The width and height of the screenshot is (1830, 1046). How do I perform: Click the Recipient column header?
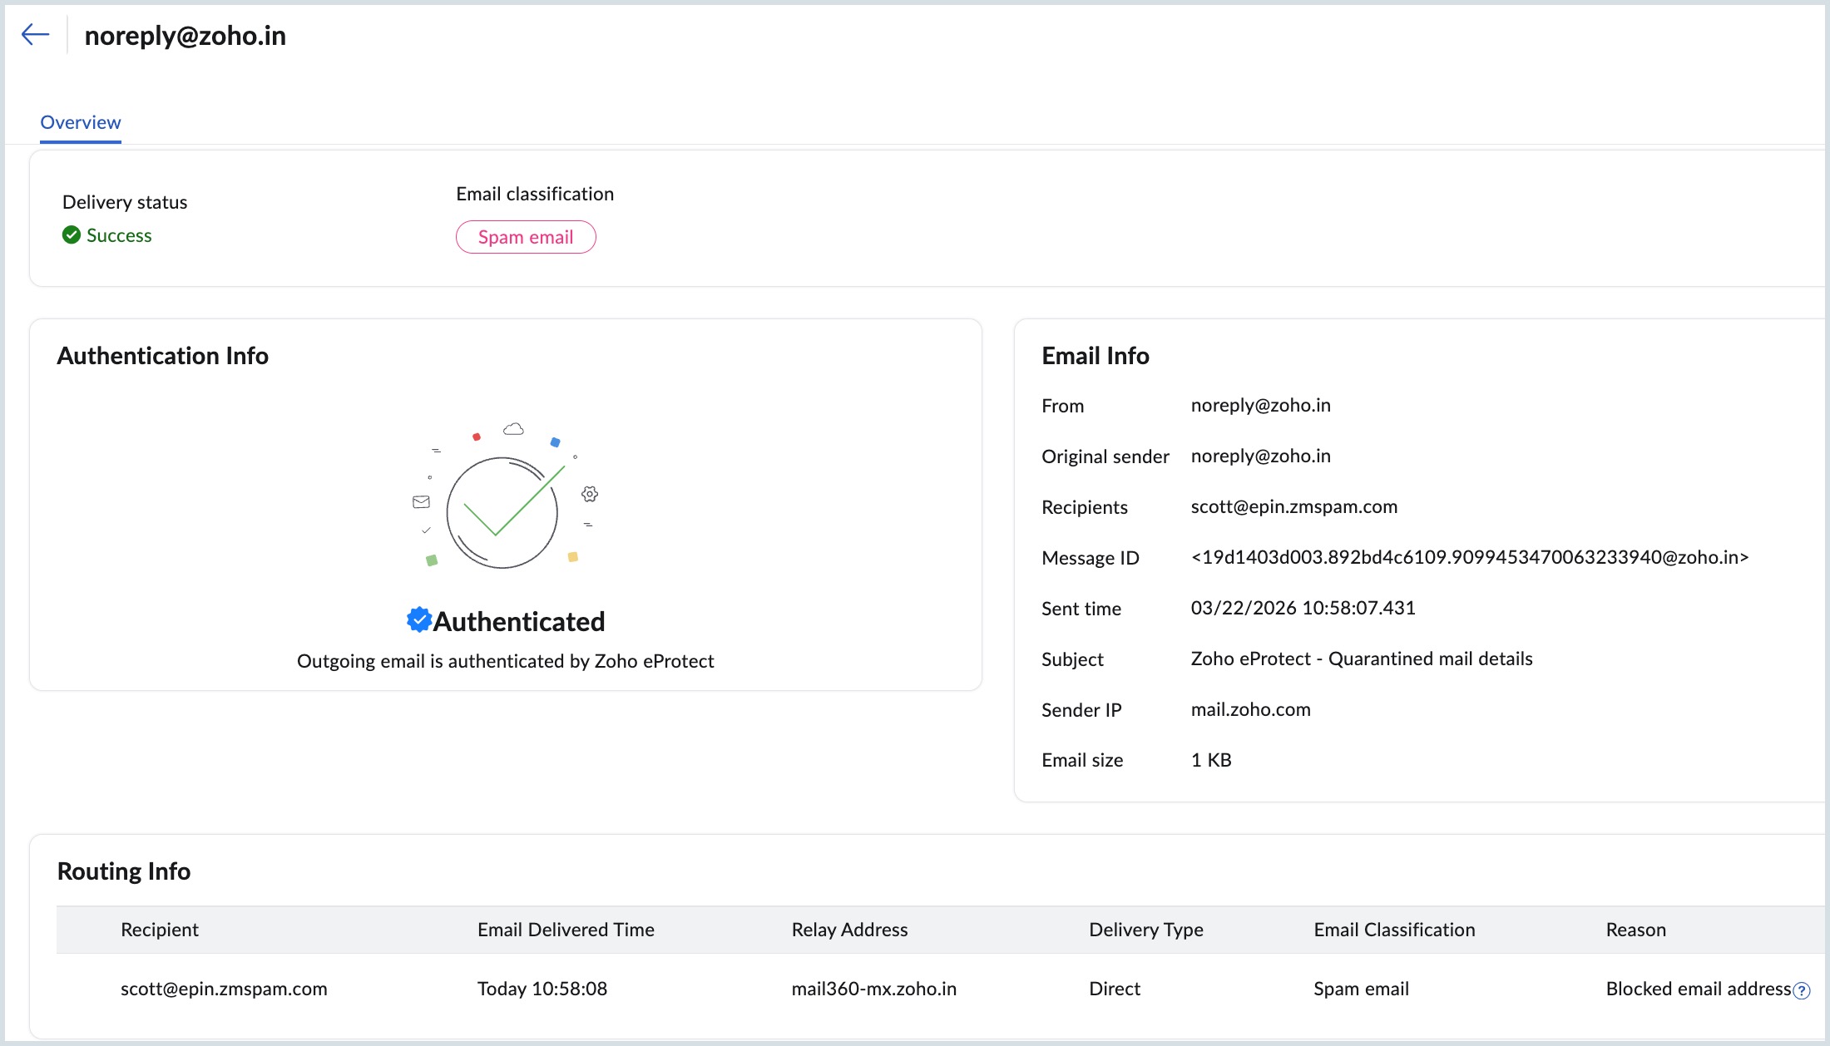pos(160,930)
